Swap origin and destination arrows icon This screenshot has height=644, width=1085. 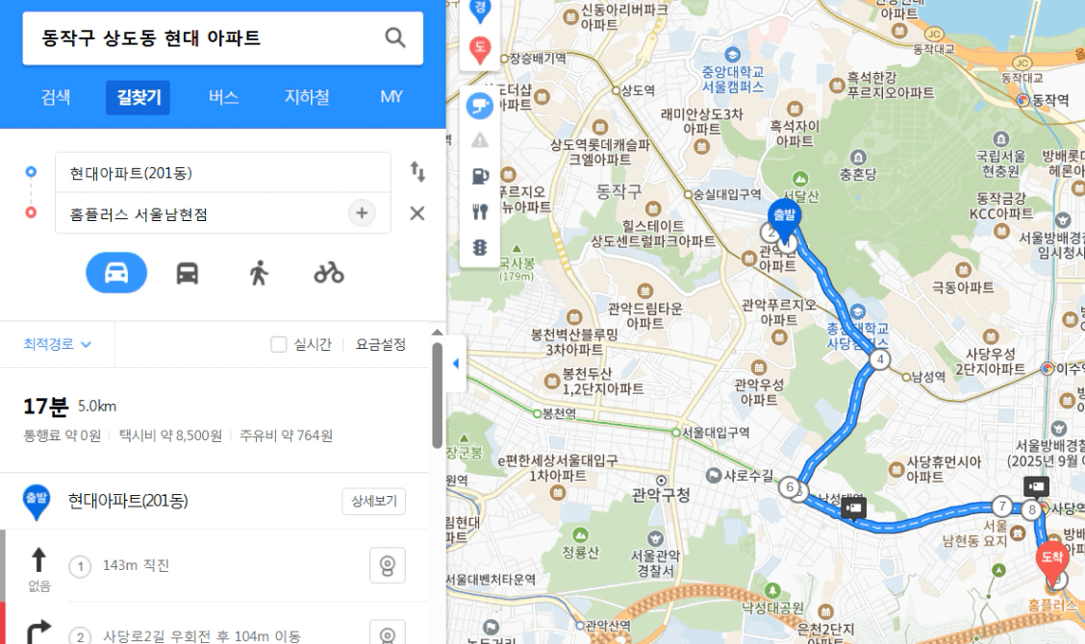tap(417, 171)
